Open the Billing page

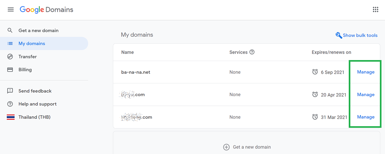tap(25, 70)
